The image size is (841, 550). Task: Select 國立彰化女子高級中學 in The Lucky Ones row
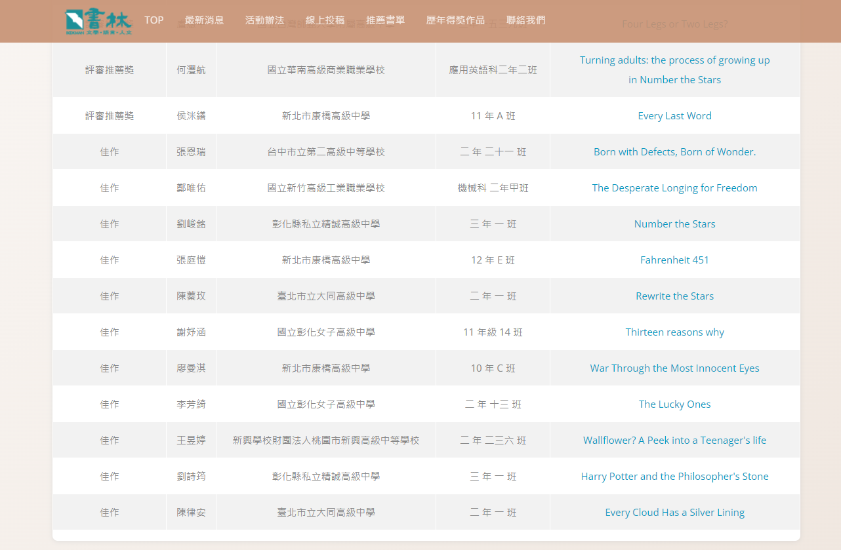326,404
